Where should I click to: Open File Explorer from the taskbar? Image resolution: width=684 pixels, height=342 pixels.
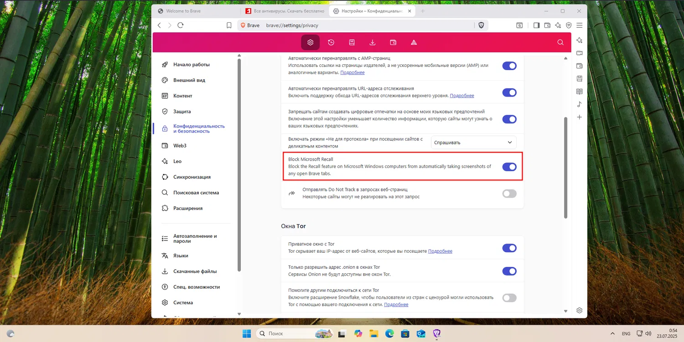click(x=374, y=334)
